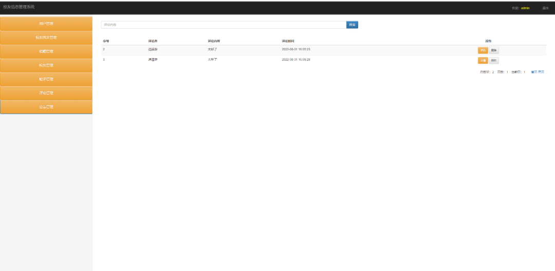Viewport: 555px width, 271px height.
Task: Focus the 评论内容 search input field
Action: pos(224,25)
